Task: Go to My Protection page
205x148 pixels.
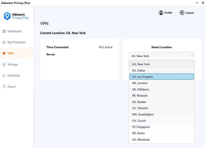Action: point(17,42)
